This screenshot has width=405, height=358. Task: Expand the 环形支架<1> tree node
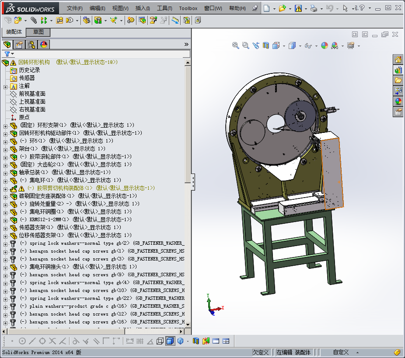point(5,126)
